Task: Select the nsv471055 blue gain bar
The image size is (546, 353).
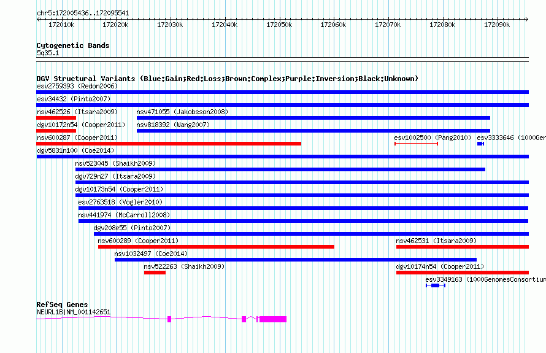Action: point(313,118)
